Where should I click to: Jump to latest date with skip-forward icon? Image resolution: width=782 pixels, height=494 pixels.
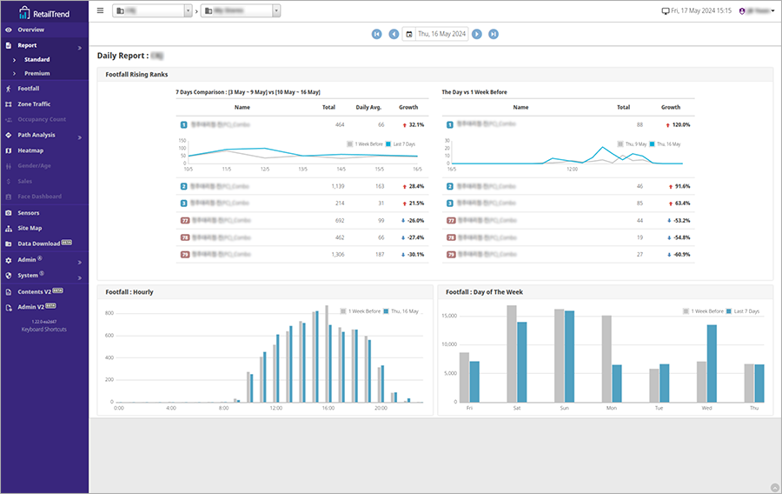494,34
